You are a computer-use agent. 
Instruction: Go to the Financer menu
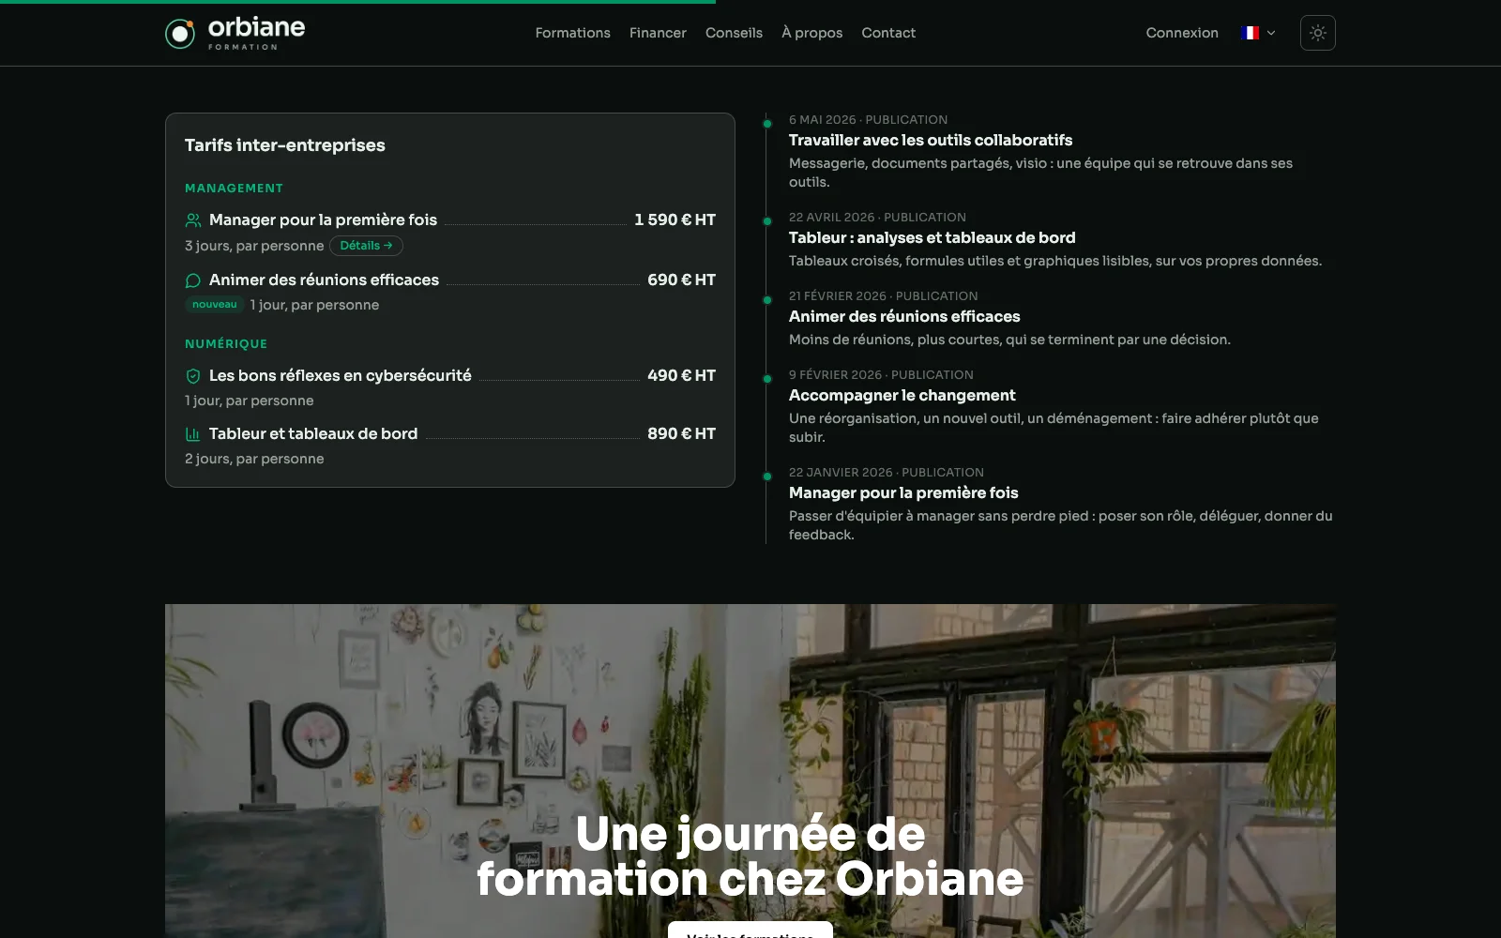tap(658, 33)
